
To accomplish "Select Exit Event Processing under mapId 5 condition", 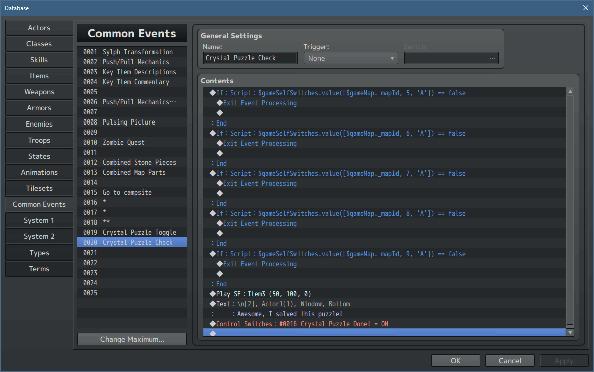I will pos(384,103).
